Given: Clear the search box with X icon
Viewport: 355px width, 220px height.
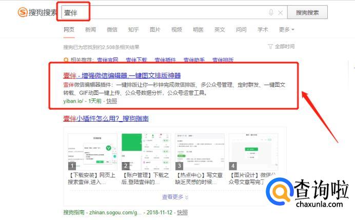Looking at the screenshot, I should click(x=280, y=13).
